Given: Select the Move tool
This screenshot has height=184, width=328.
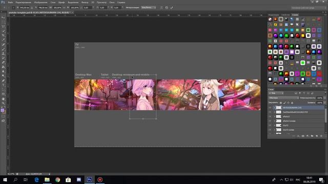Looking at the screenshot, I should click(x=3, y=18).
